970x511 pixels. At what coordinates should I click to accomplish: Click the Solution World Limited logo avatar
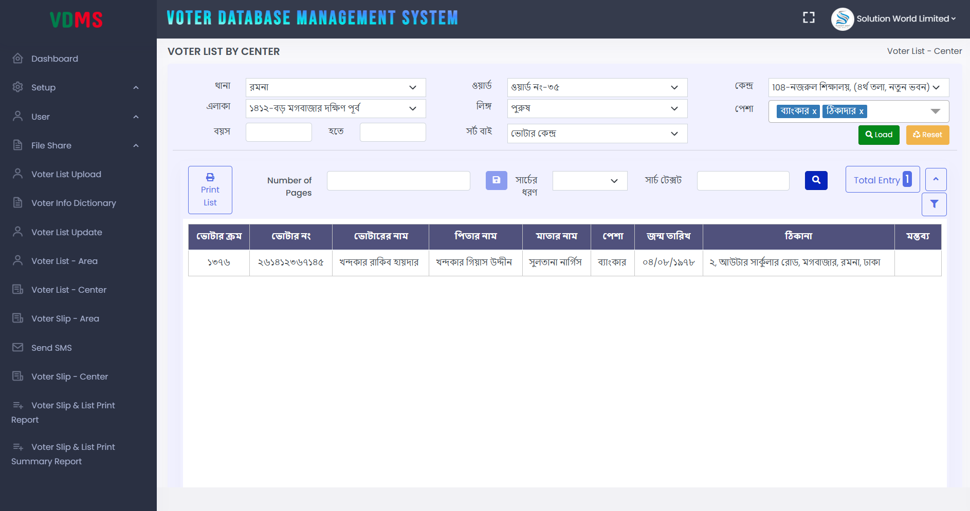(x=842, y=19)
